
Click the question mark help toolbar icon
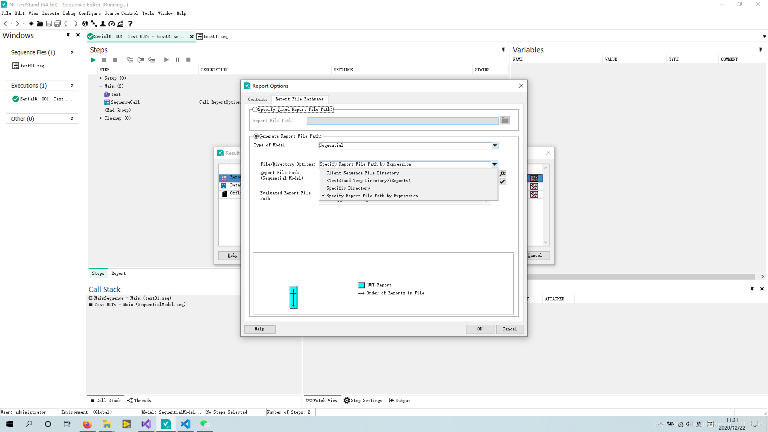[x=130, y=24]
